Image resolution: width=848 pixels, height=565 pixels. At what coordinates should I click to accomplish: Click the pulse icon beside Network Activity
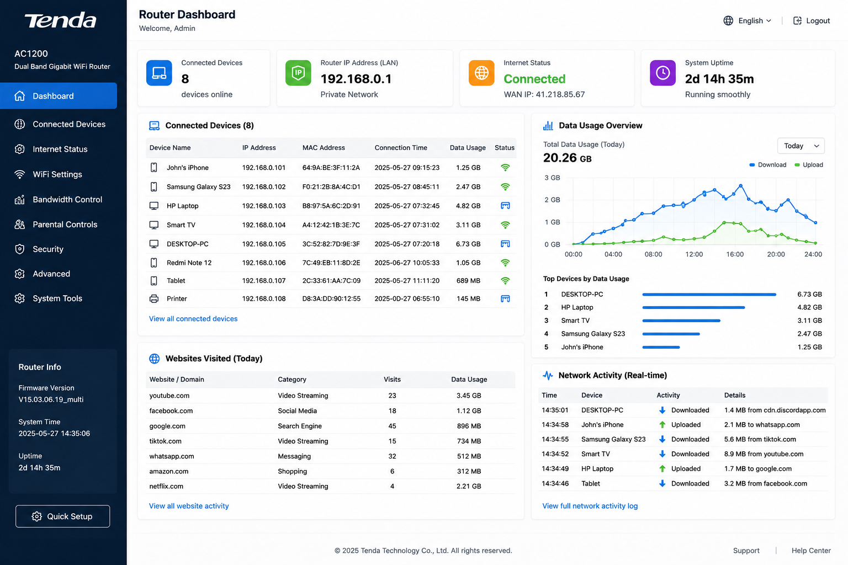click(548, 376)
